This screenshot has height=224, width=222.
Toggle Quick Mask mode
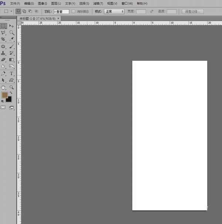click(x=3, y=107)
